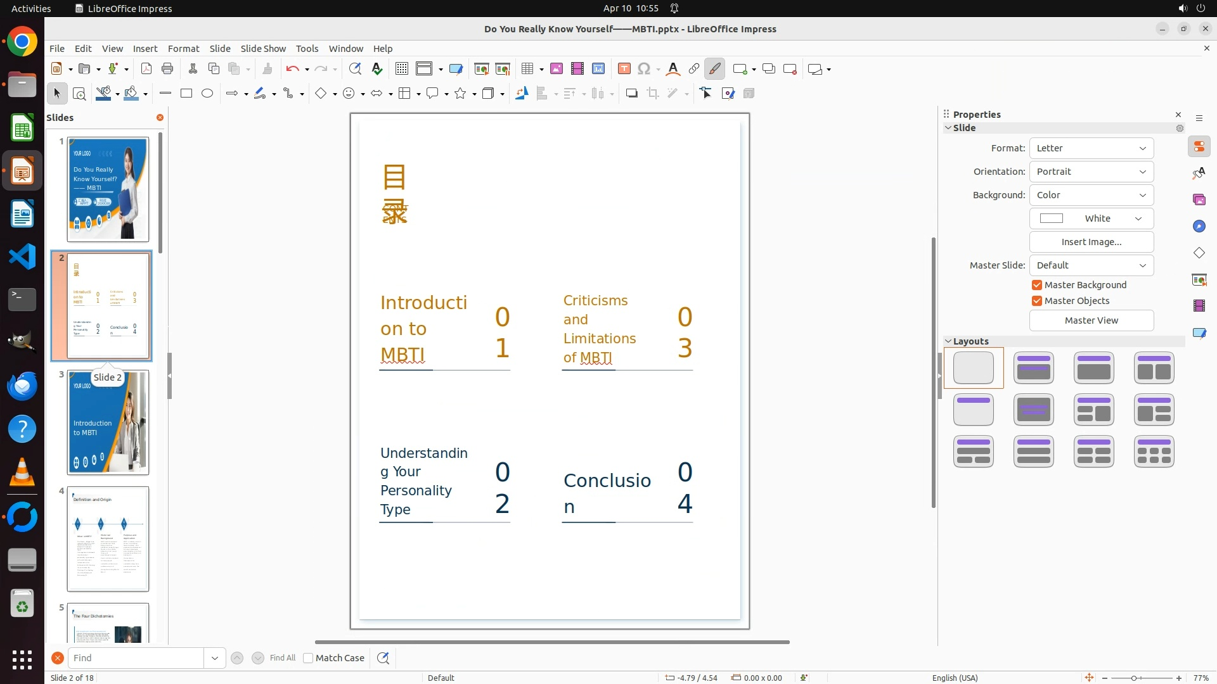The height and width of the screenshot is (684, 1217).
Task: Select the Ellipse drawing tool
Action: click(x=207, y=94)
